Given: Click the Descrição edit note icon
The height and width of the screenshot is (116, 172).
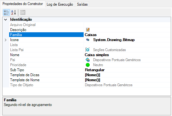Looking at the screenshot, I should (88, 30).
